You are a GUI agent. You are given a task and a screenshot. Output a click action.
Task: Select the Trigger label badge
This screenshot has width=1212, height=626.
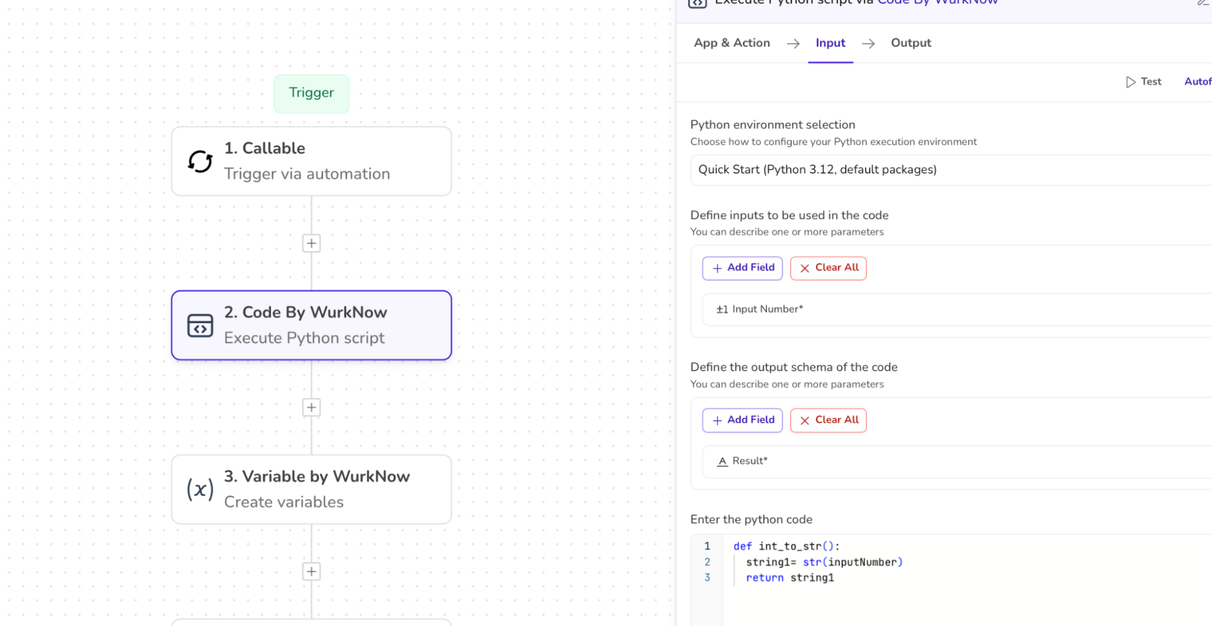pos(311,93)
